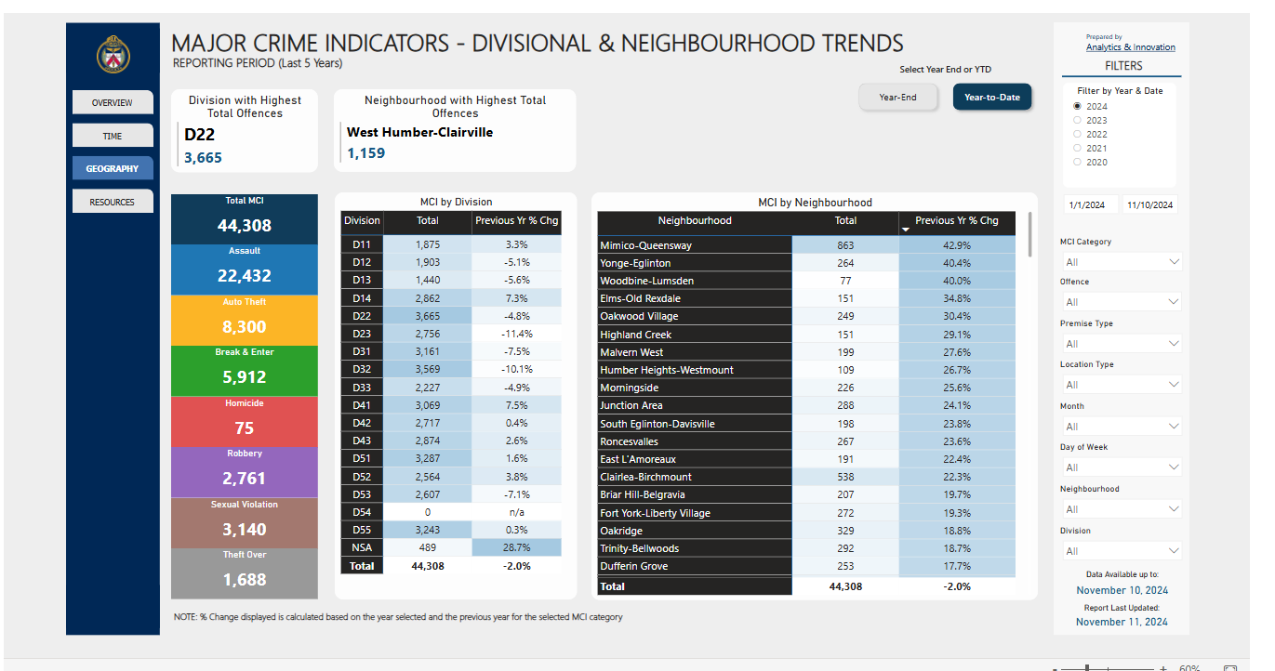This screenshot has height=671, width=1275.
Task: Click the Toronto Police crest logo
Action: point(113,54)
